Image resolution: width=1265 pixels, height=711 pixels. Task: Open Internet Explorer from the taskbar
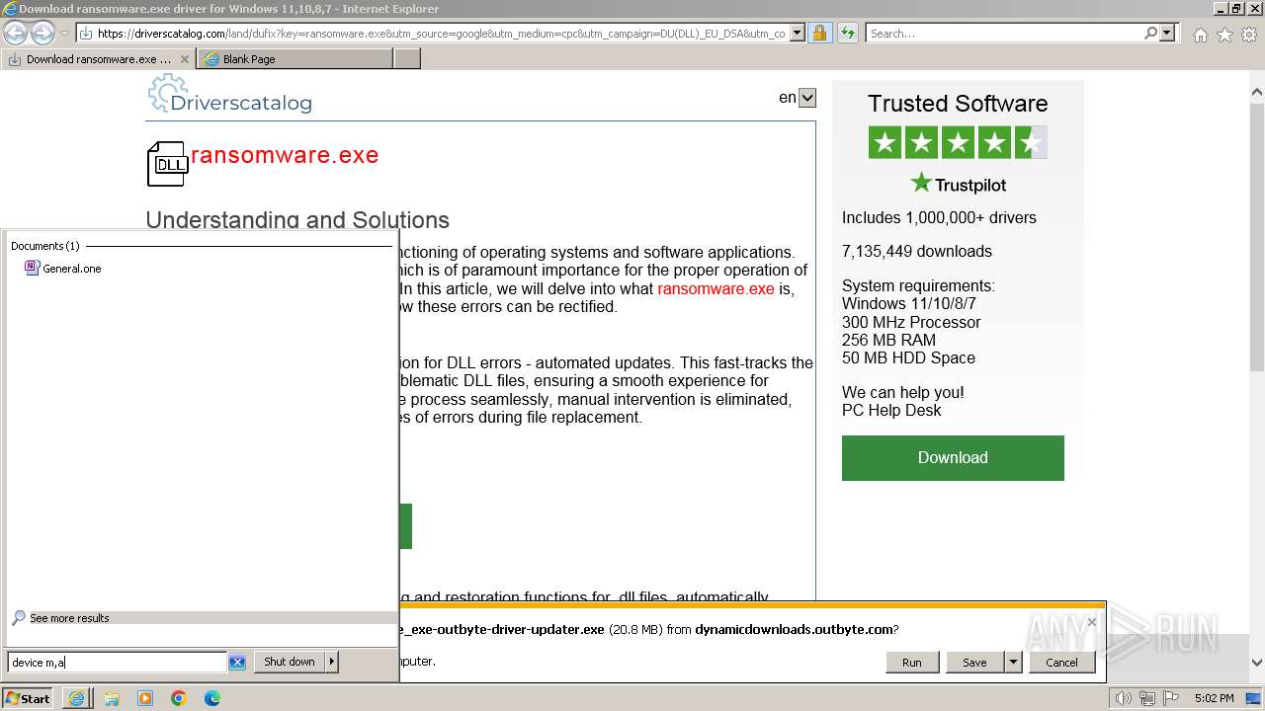tap(76, 698)
